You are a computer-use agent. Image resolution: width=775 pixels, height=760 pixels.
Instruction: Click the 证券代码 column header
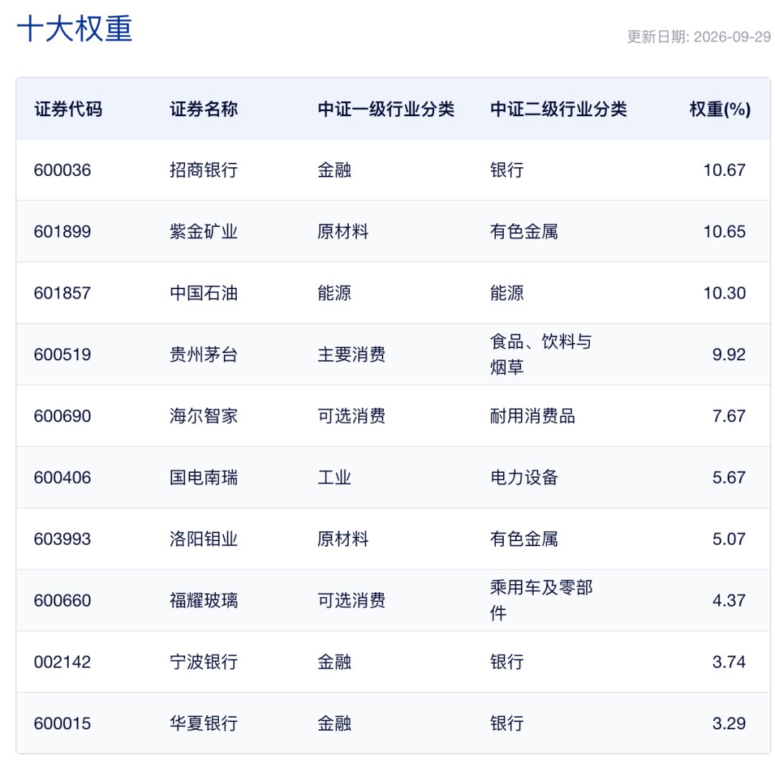[x=68, y=109]
